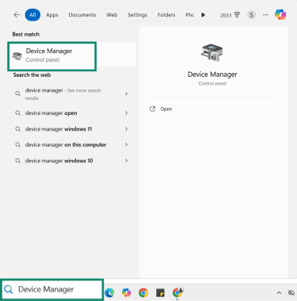This screenshot has width=297, height=301.
Task: Expand chevron beside 'See more search results'
Action: pyautogui.click(x=127, y=93)
